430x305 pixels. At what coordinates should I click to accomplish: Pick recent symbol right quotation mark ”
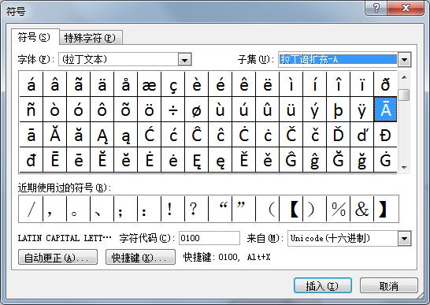point(244,209)
